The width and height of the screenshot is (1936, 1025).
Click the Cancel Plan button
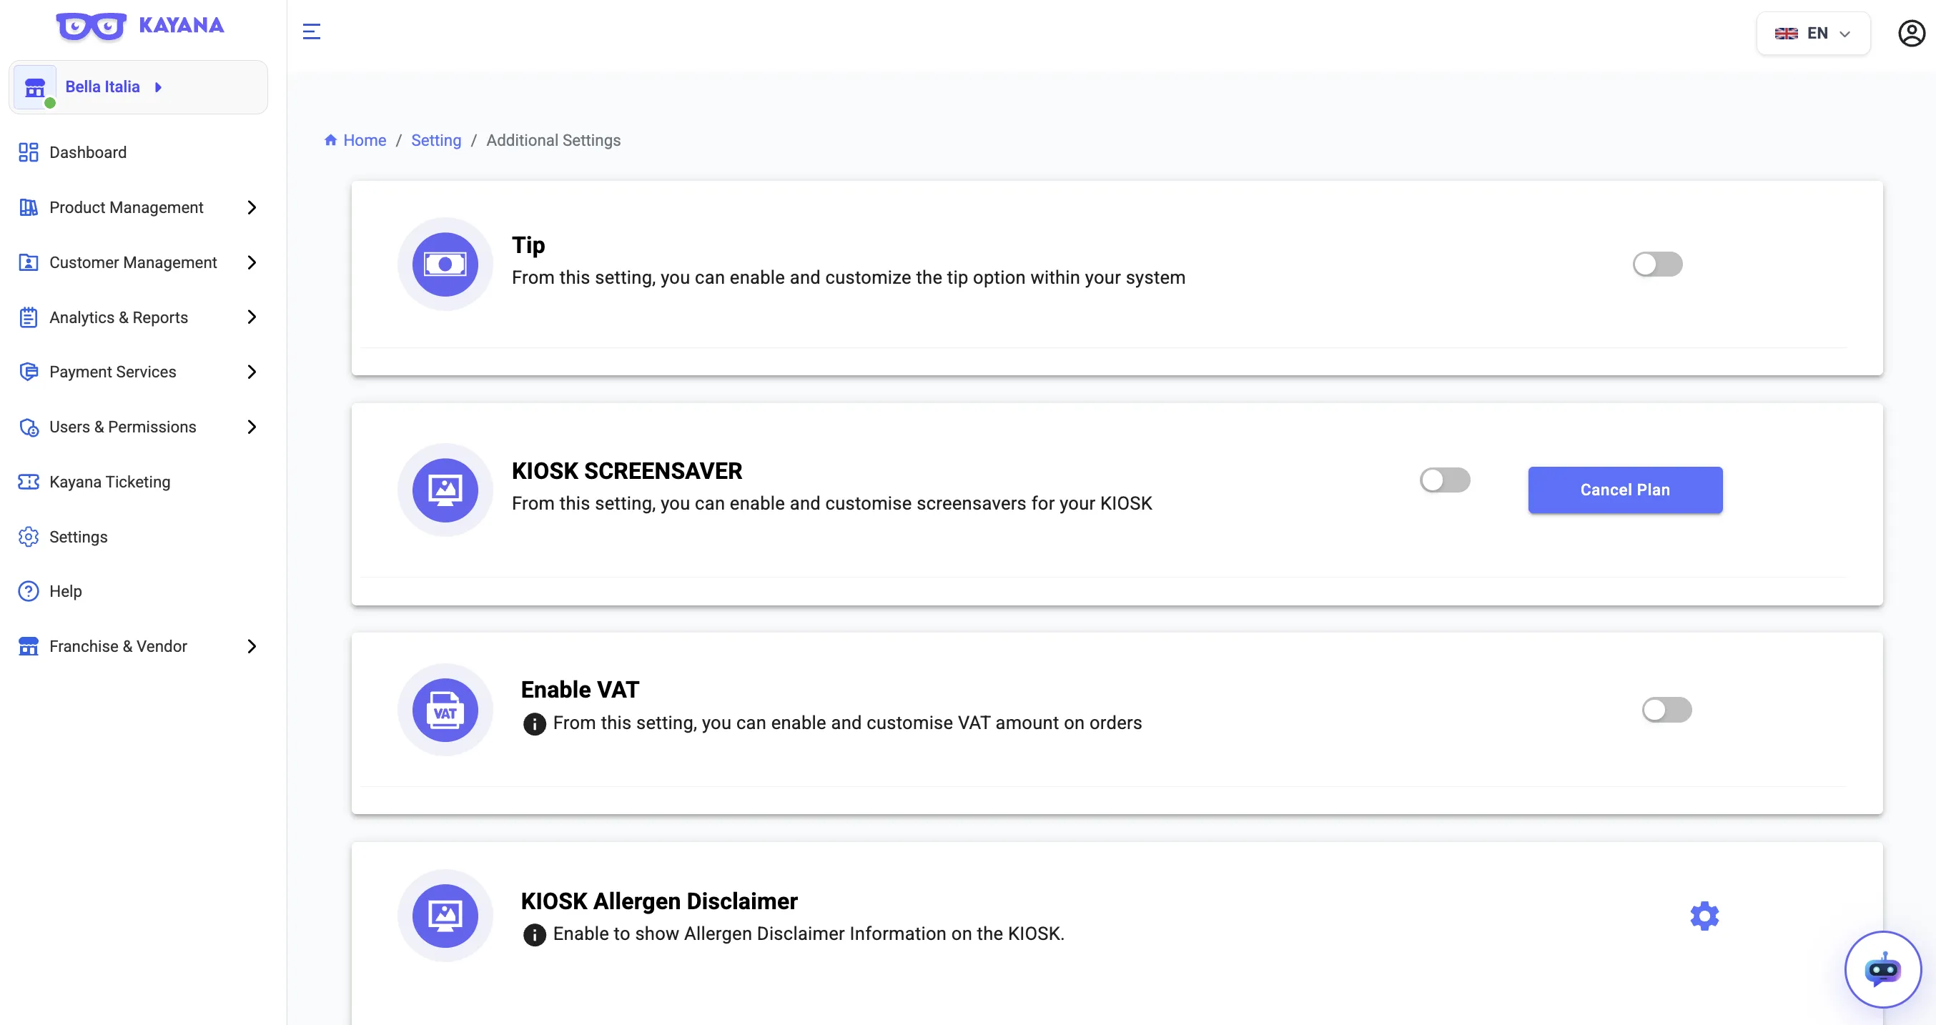tap(1625, 490)
